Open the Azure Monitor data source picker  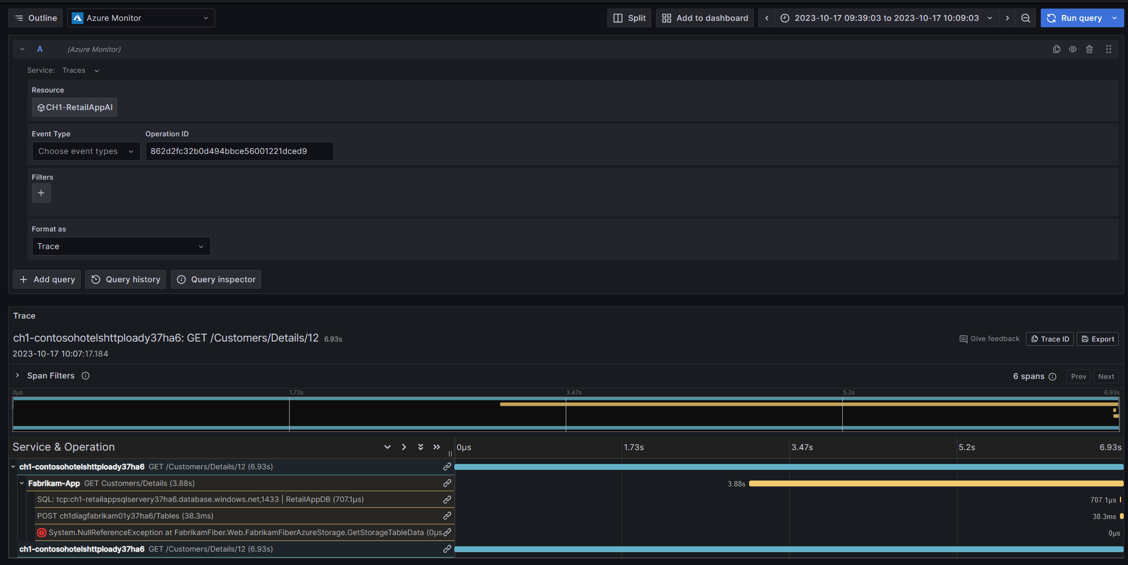(141, 18)
